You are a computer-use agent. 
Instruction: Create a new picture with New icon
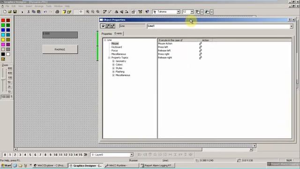pyautogui.click(x=5, y=12)
